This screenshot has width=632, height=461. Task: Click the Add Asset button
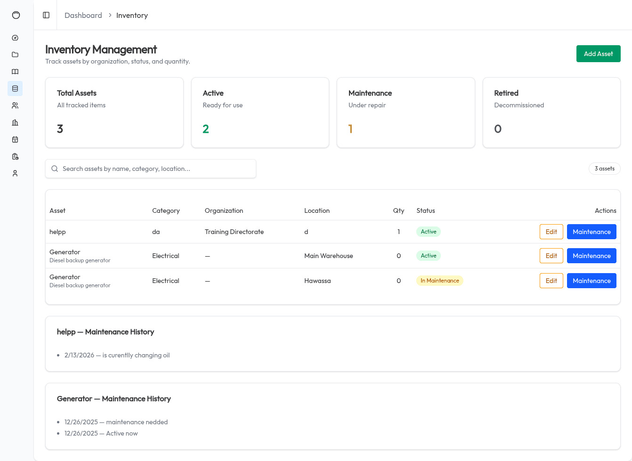tap(598, 54)
